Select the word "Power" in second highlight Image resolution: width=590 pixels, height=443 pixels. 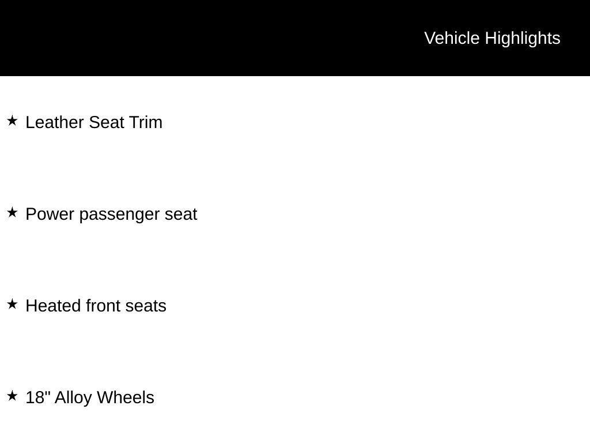(50, 215)
